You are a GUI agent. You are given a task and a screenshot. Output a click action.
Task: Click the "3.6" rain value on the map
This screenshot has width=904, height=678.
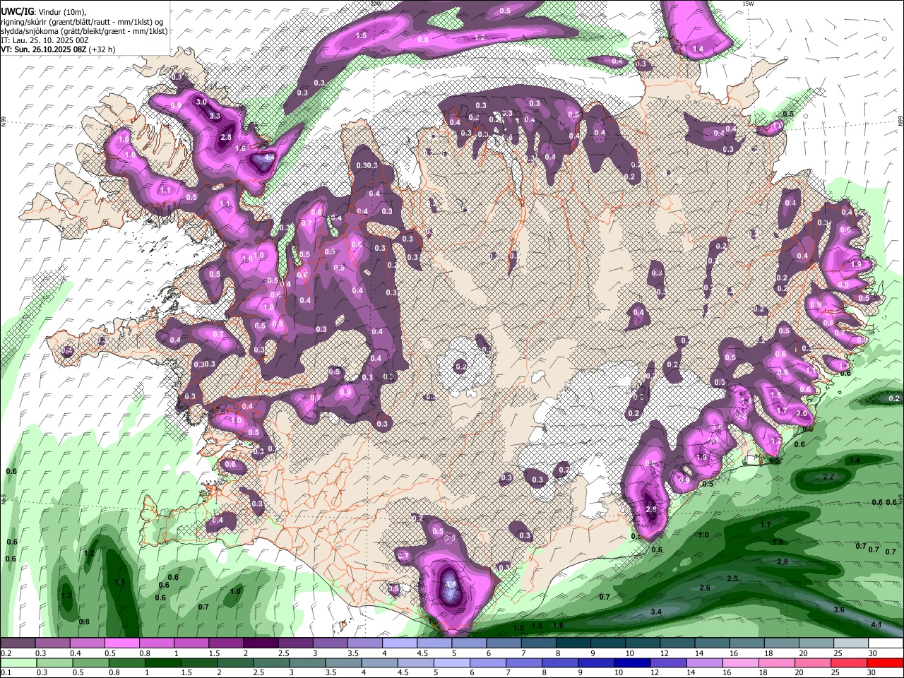click(839, 609)
